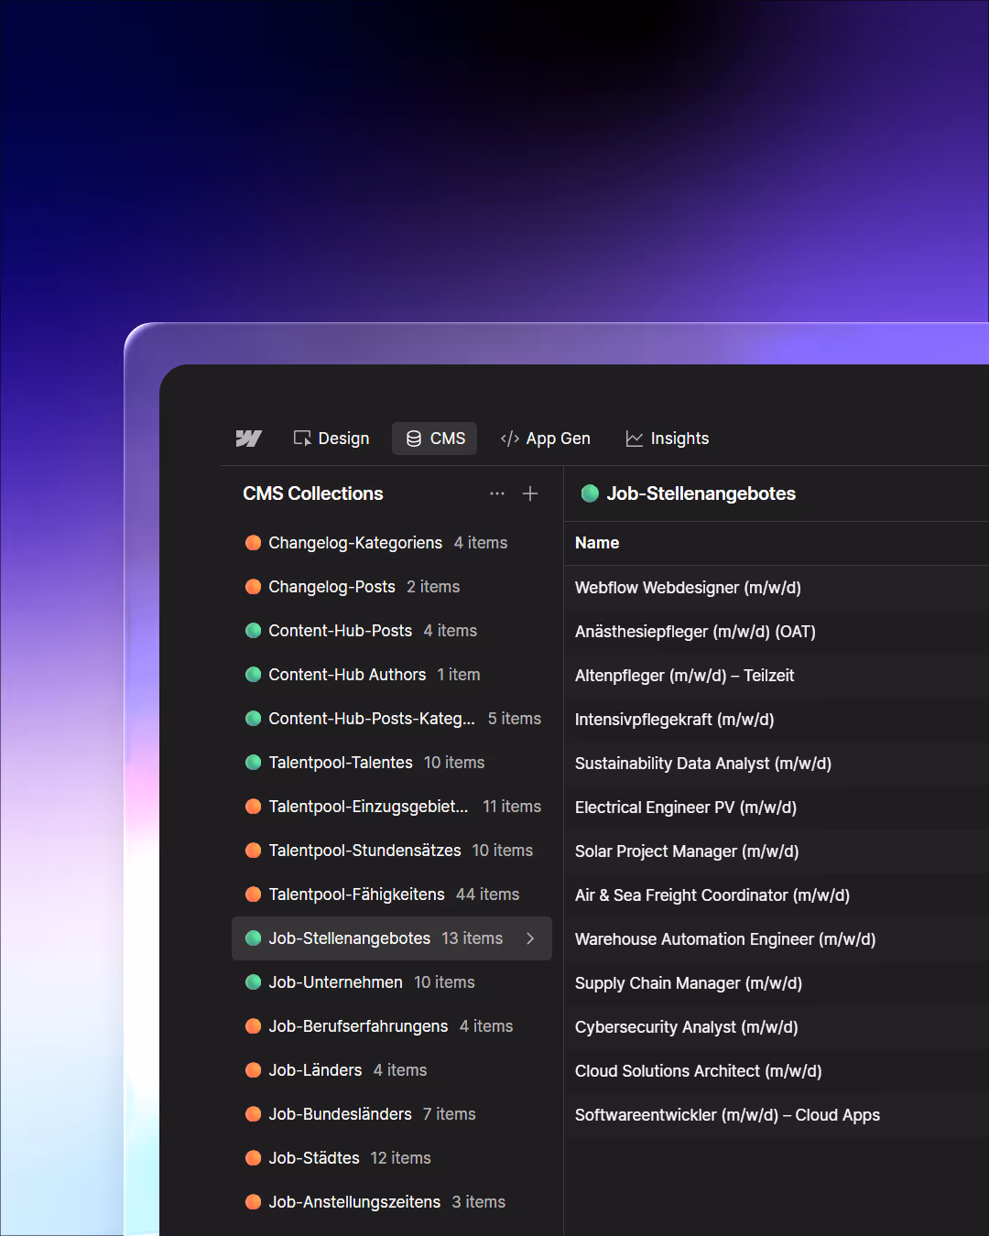Image resolution: width=989 pixels, height=1236 pixels.
Task: Open the Changelog-Kategoriens collection
Action: (392, 543)
